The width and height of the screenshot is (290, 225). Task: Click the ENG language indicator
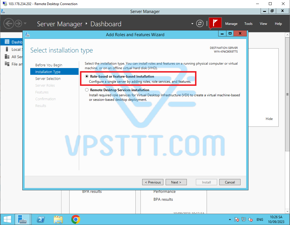point(260,219)
